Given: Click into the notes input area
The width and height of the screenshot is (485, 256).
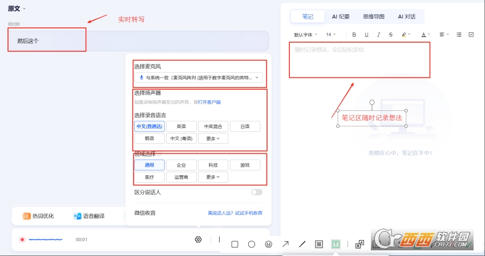Looking at the screenshot, I should pos(359,60).
